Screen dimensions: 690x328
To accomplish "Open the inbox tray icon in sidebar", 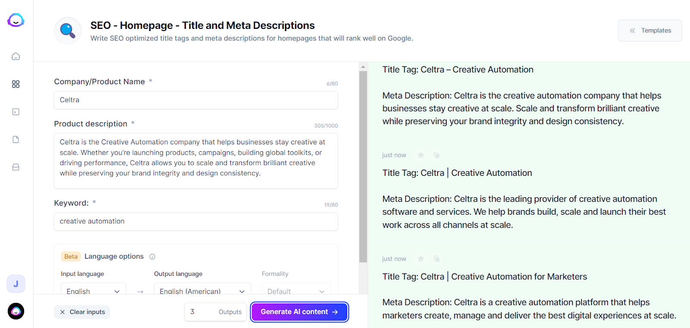I will coord(16,167).
